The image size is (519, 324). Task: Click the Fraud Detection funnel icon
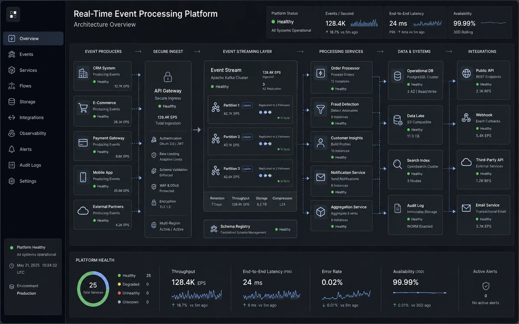pos(320,109)
